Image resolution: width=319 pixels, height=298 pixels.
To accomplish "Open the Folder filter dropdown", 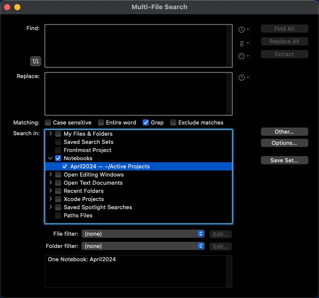I will [143, 246].
